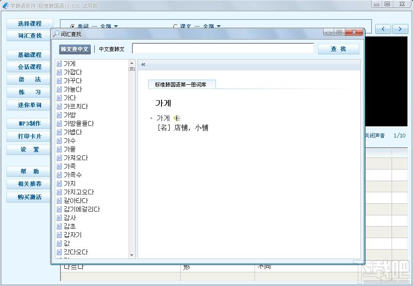Select the word 가족수 in list
This screenshot has width=413, height=286.
(x=73, y=175)
